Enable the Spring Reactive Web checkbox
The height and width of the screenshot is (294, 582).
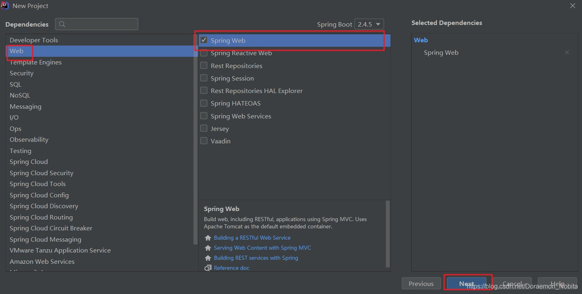click(204, 53)
